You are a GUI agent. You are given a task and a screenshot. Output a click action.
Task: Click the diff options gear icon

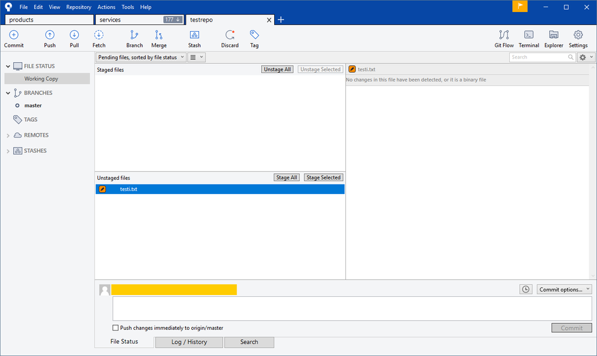coord(583,57)
